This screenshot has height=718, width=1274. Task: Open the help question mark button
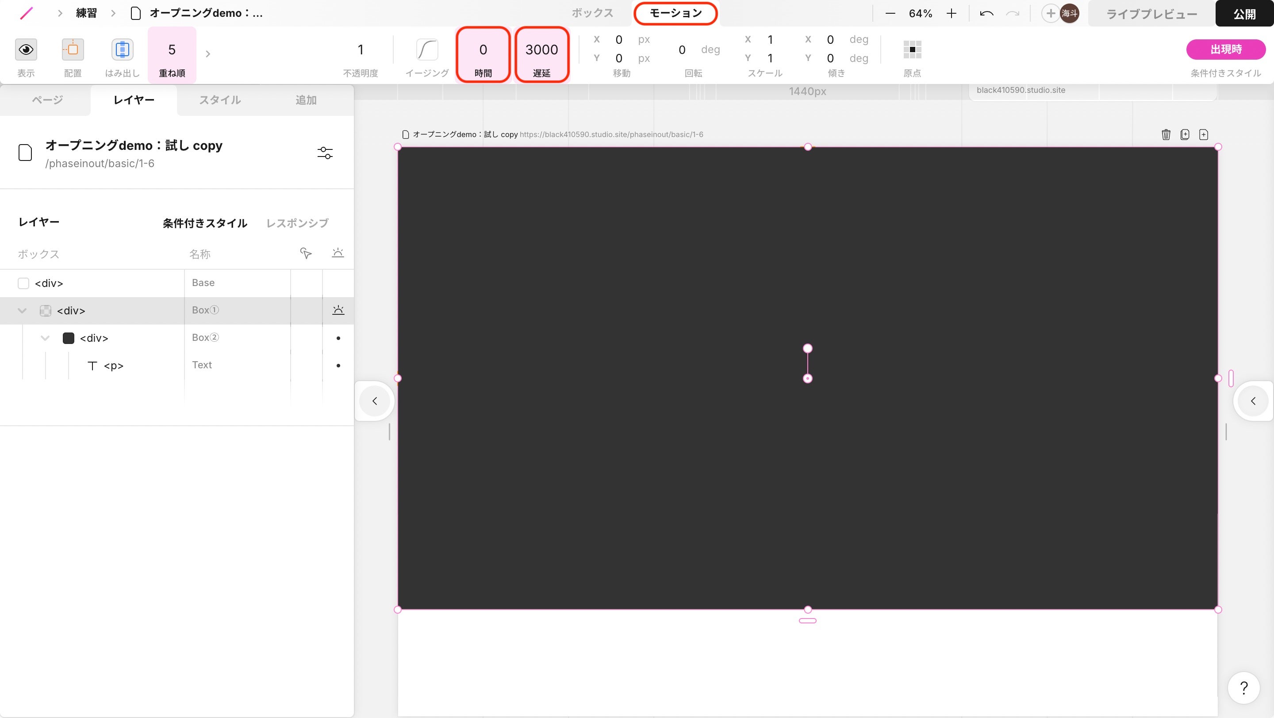click(x=1243, y=687)
